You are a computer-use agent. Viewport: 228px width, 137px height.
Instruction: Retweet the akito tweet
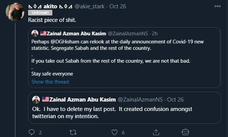pos(73,132)
